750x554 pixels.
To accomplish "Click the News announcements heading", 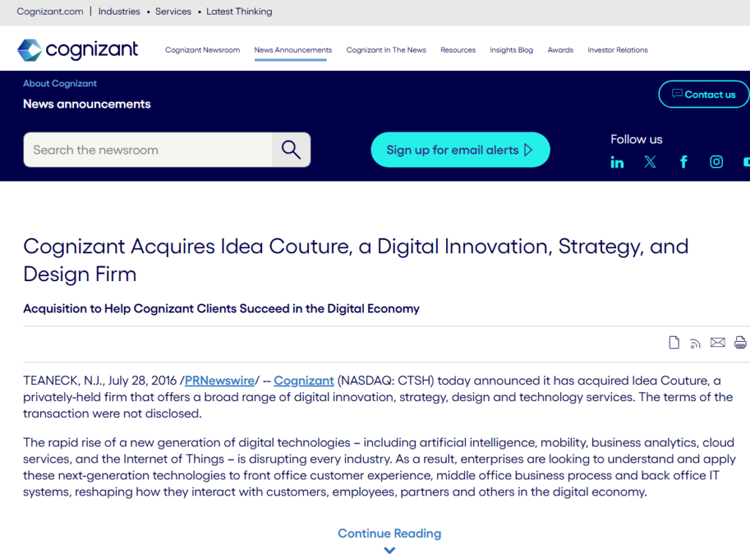I will 86,104.
